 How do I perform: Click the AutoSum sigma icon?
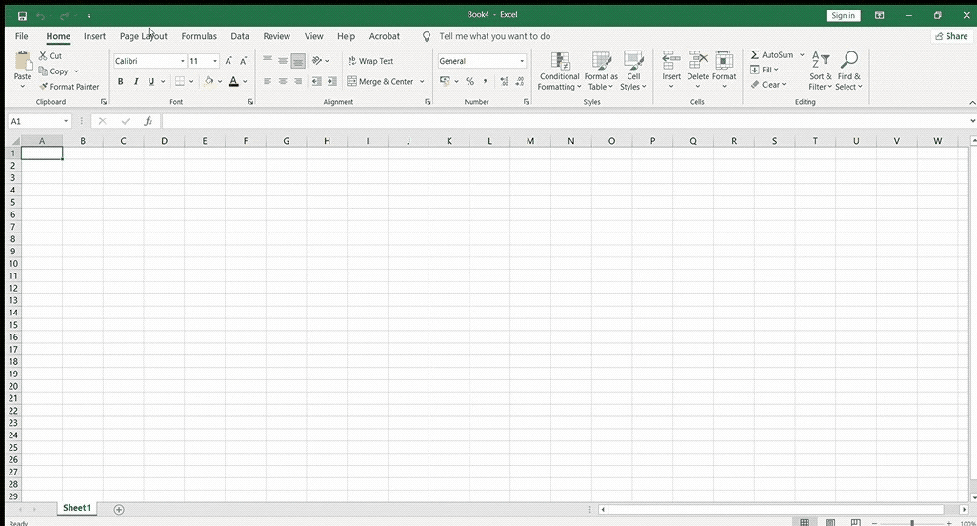click(755, 55)
